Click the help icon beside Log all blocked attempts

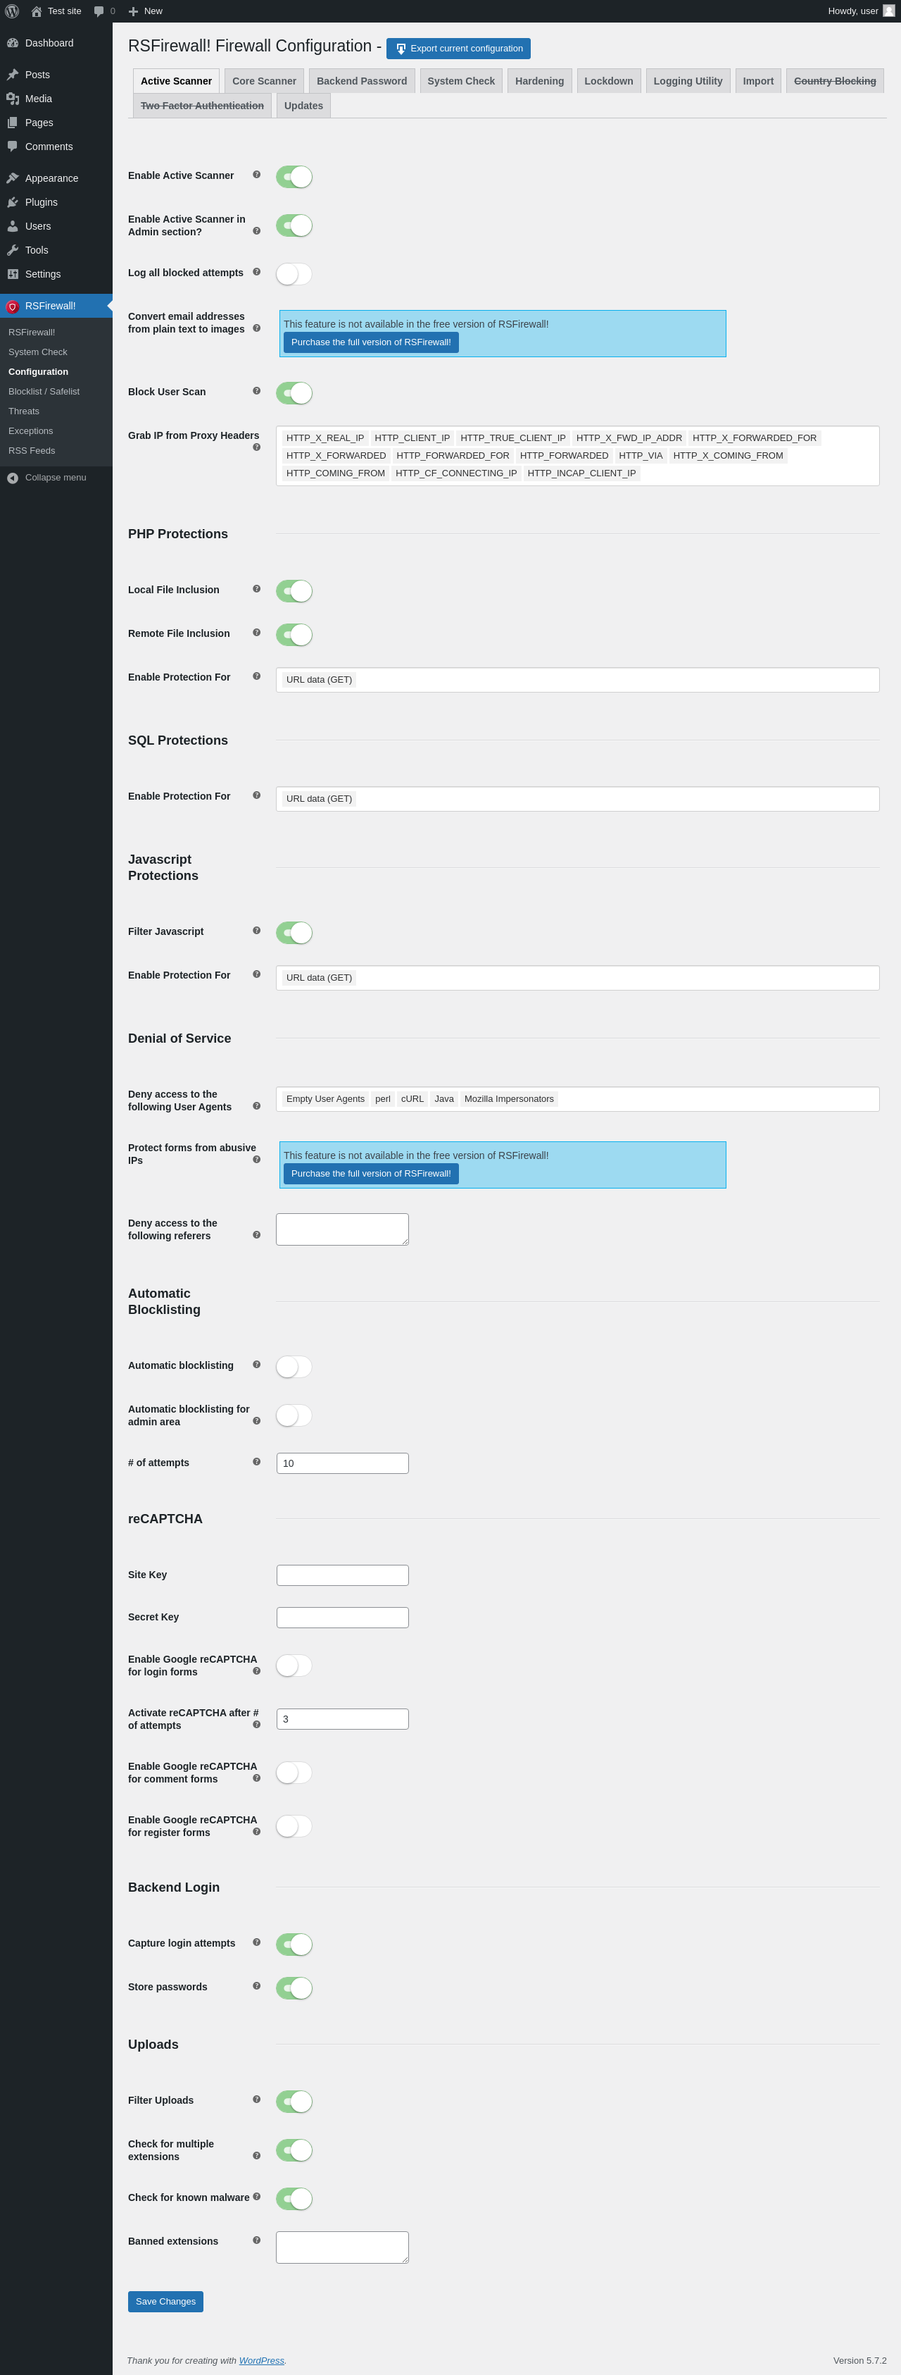(256, 272)
